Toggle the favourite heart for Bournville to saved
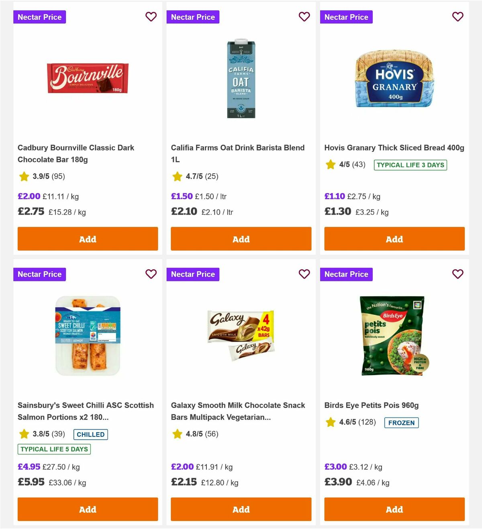Screen dimensions: 482x529 click(x=151, y=17)
